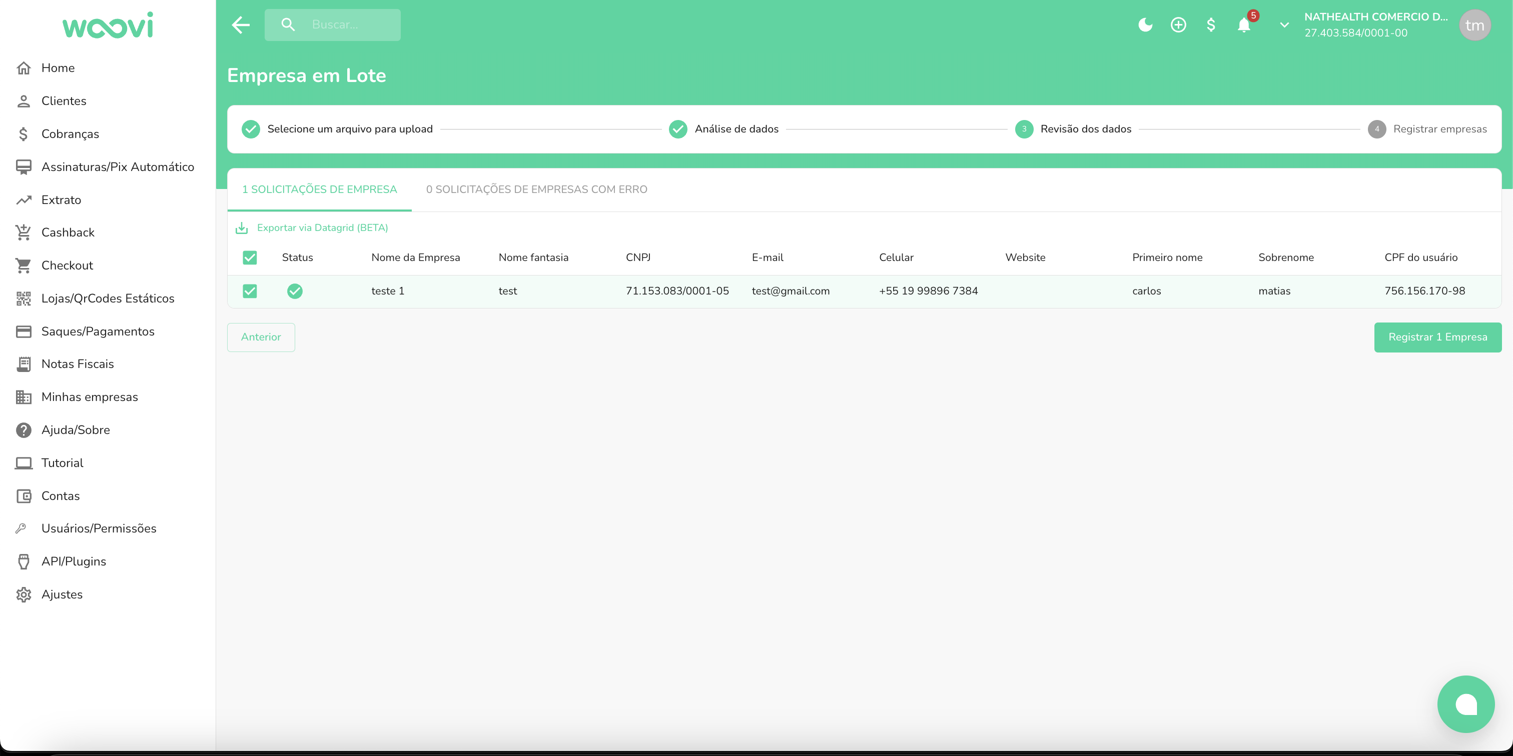Switch to Solicitações de Empresas com Erro tab

[536, 189]
